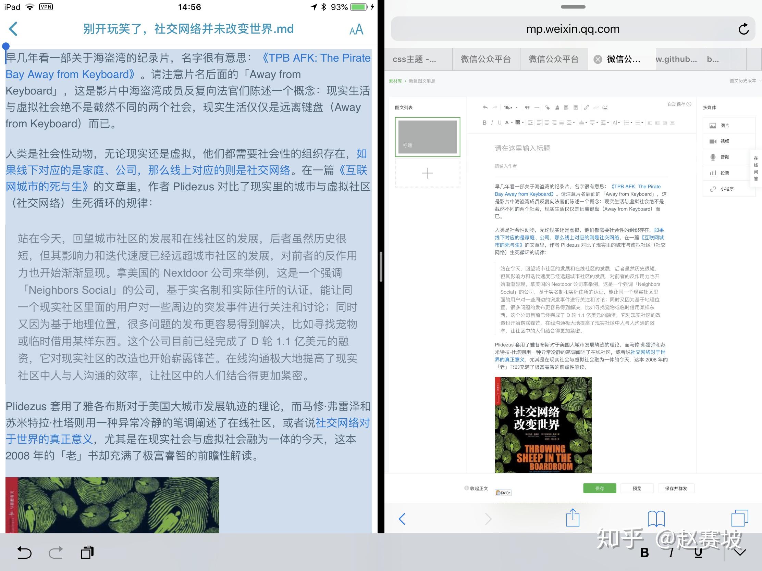762x571 pixels.
Task: Apply italic in the WeChat editor toolbar
Action: pyautogui.click(x=492, y=123)
